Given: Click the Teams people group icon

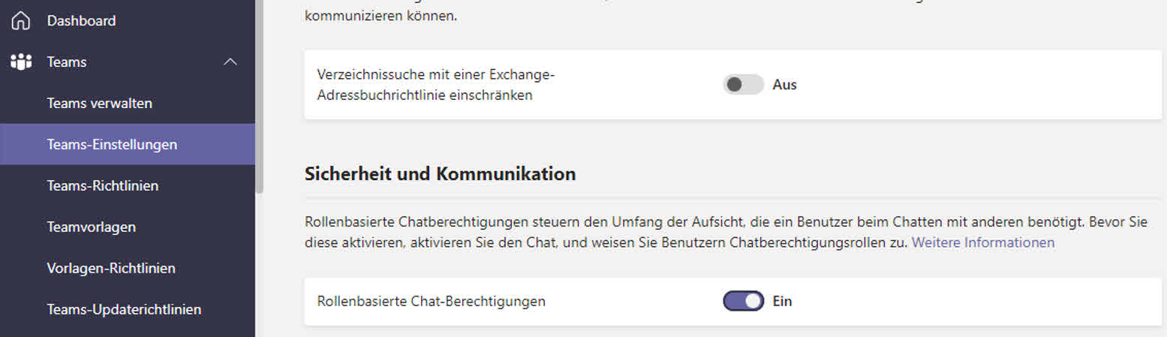Looking at the screenshot, I should (x=21, y=62).
